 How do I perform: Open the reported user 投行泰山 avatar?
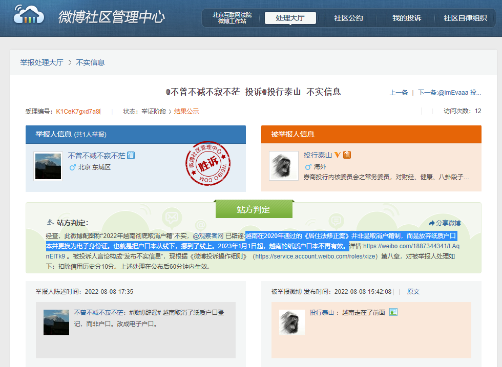tap(283, 165)
